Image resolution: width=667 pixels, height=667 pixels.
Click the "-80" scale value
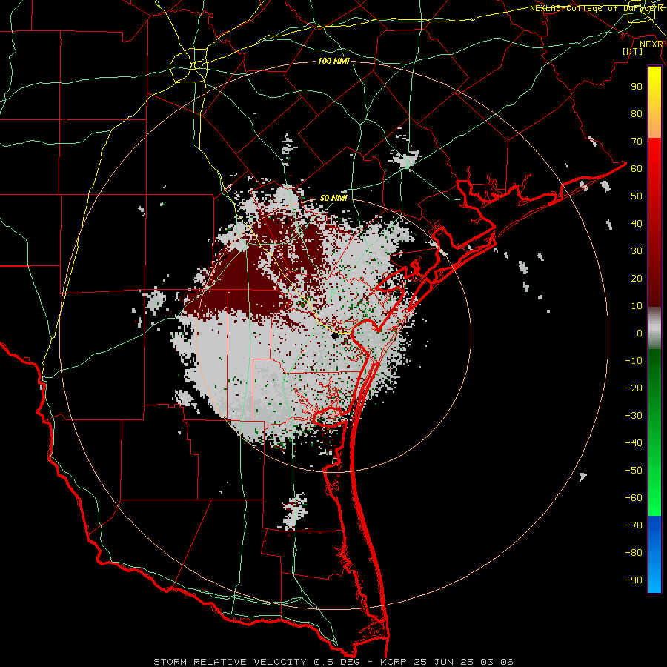[x=634, y=553]
